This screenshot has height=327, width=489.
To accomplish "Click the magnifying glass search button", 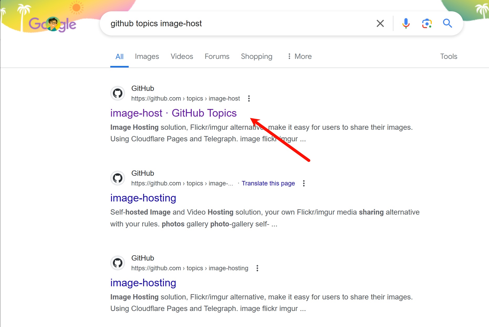I will (447, 23).
